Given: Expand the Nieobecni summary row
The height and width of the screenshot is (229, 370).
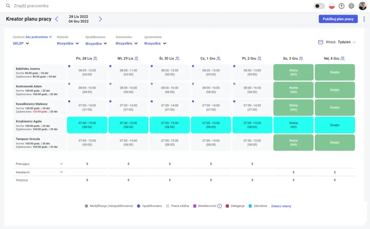Looking at the screenshot, I should click(61, 172).
